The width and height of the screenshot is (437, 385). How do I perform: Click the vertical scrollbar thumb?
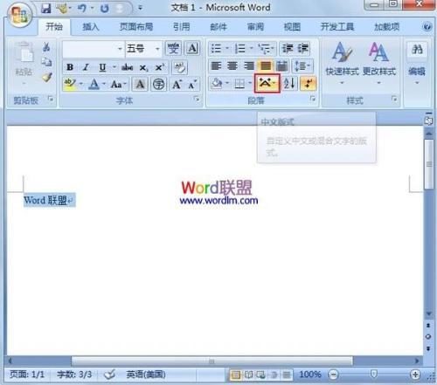[x=428, y=164]
